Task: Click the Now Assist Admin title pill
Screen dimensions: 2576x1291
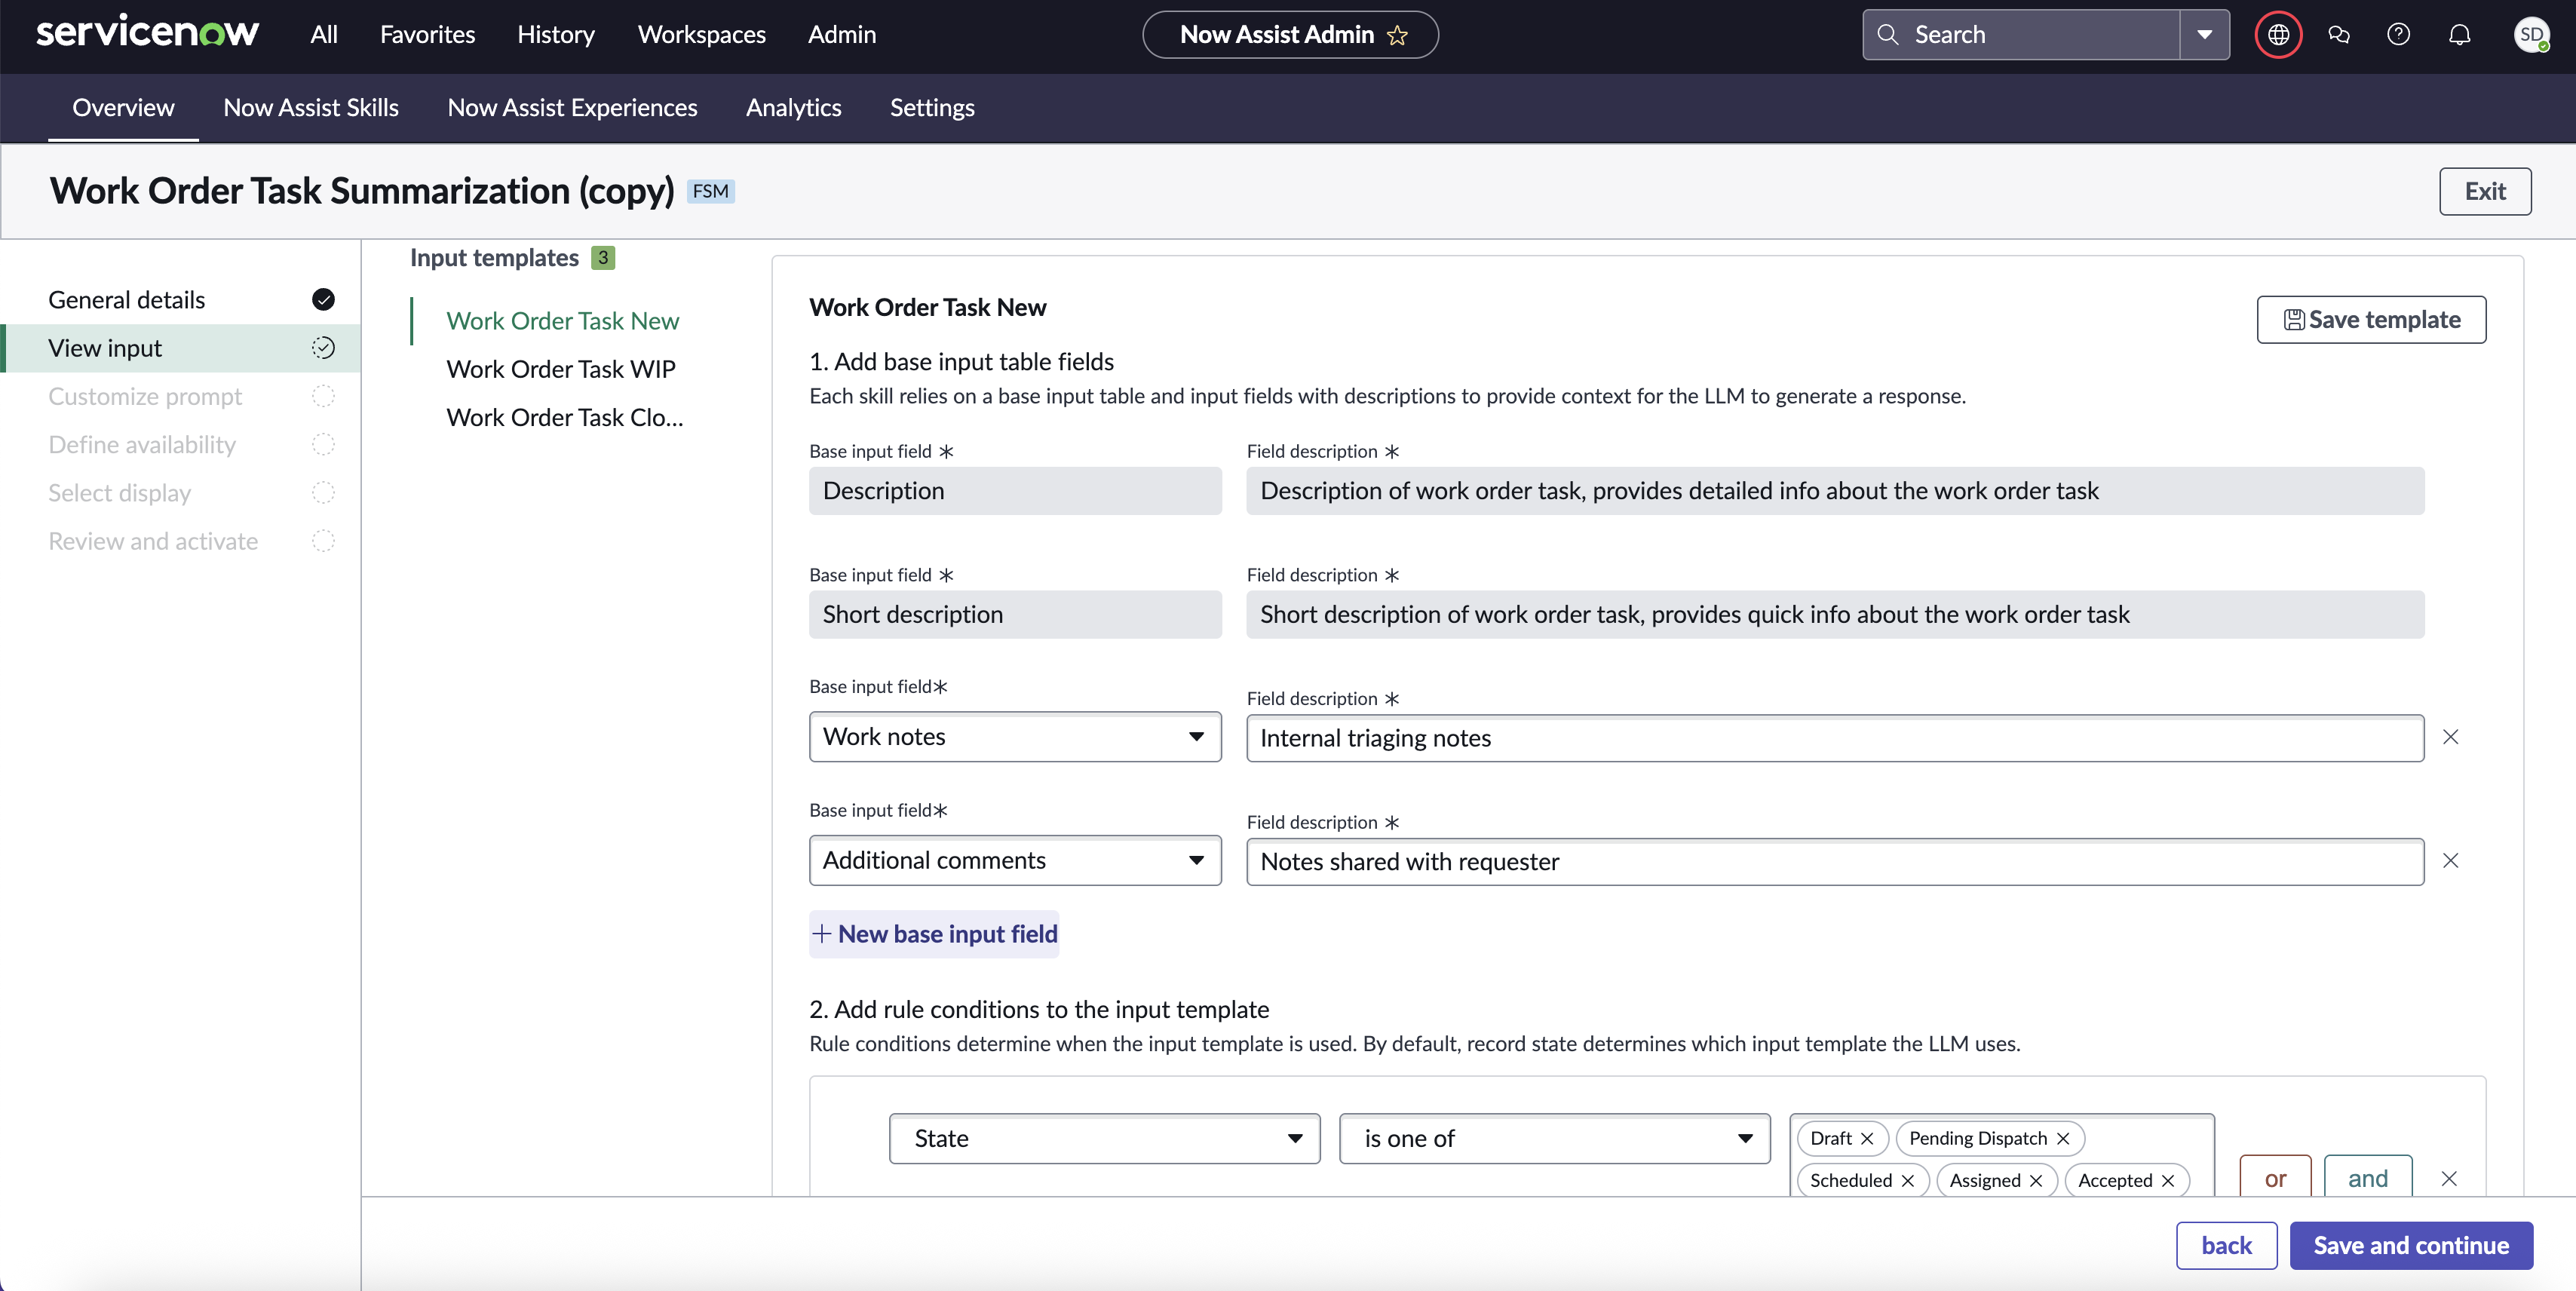Action: tap(1290, 35)
